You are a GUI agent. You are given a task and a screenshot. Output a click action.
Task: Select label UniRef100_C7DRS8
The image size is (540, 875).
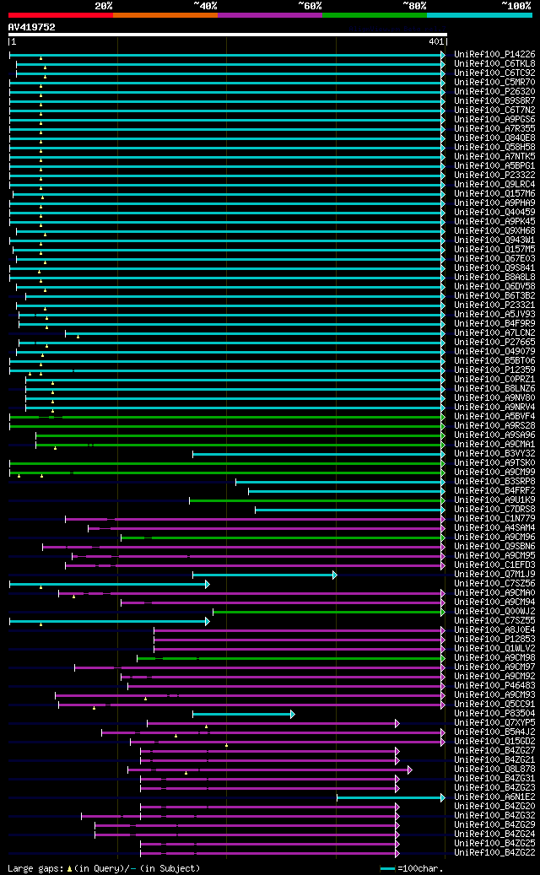click(494, 509)
